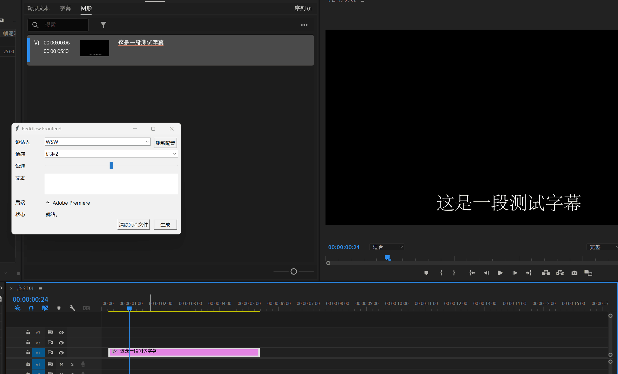Mark Out point in Program monitor
This screenshot has width=618, height=374.
pyautogui.click(x=454, y=273)
